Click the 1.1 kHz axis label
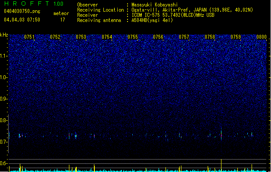Image resolution: width=271 pixels, height=172 pixels. point(4,56)
